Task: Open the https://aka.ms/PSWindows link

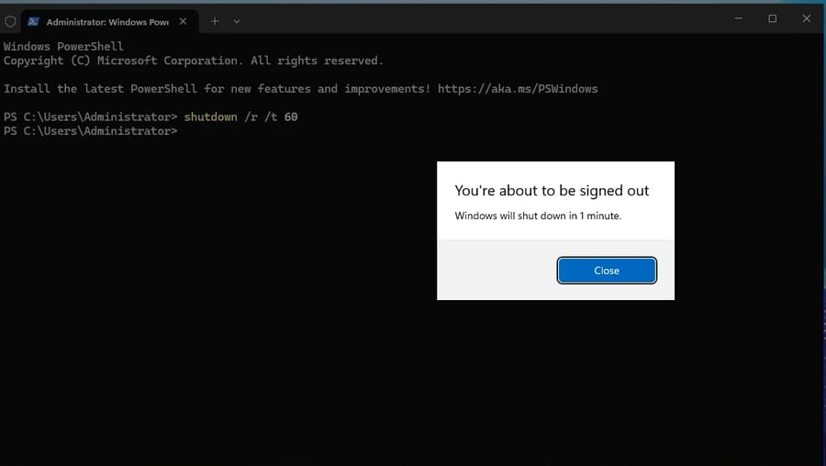Action: (518, 89)
